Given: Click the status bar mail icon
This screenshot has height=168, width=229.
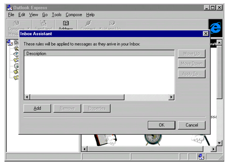Looking at the screenshot, I should [x=201, y=157].
